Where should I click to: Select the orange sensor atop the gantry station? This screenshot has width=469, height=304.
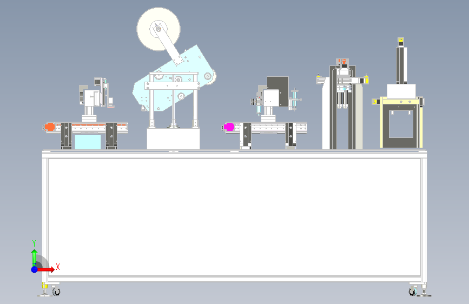point(344,62)
